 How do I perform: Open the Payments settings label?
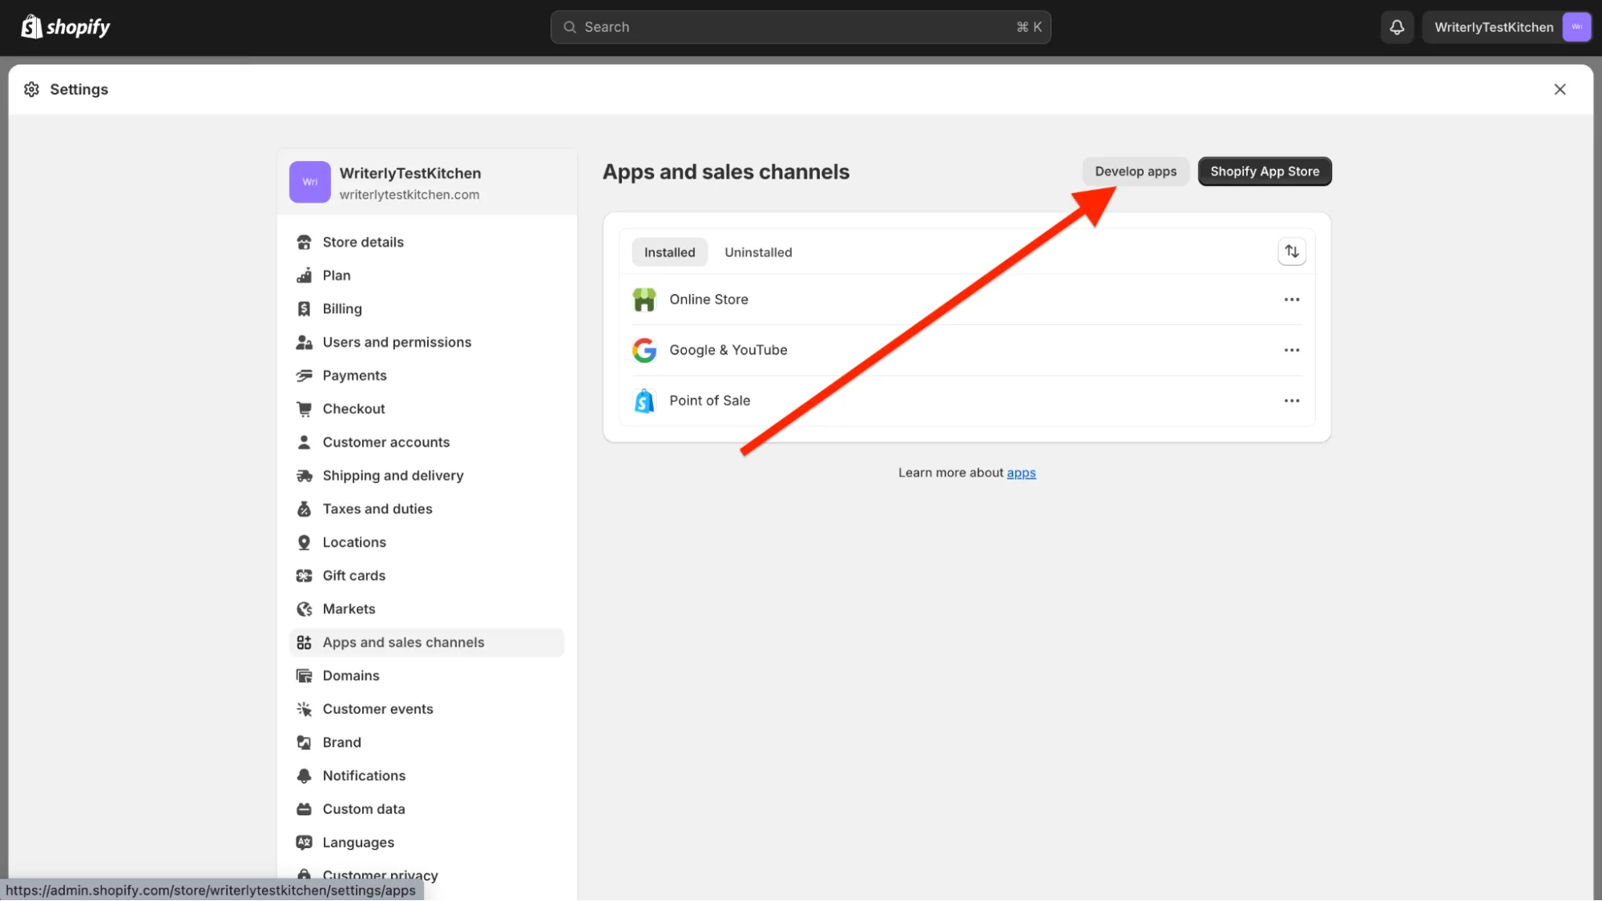354,376
